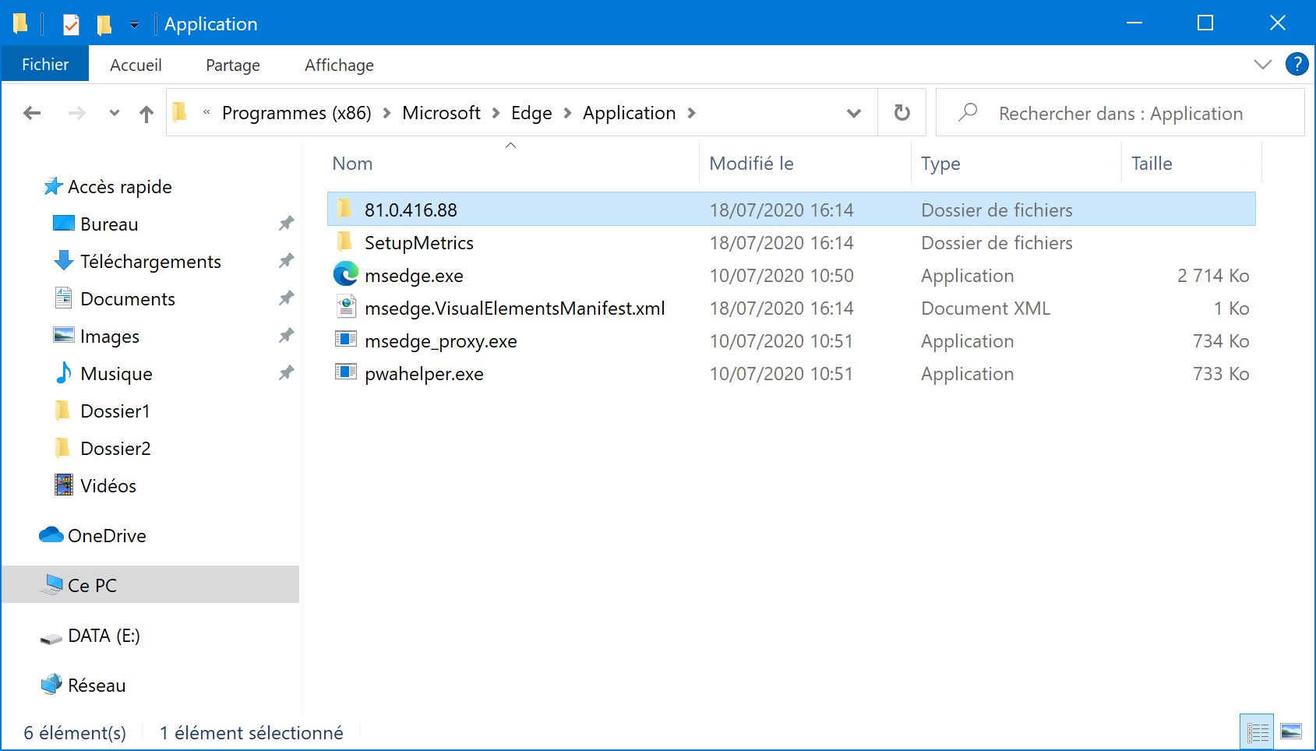1316x751 pixels.
Task: Customize quick access toolbar dropdown arrow
Action: pos(134,25)
